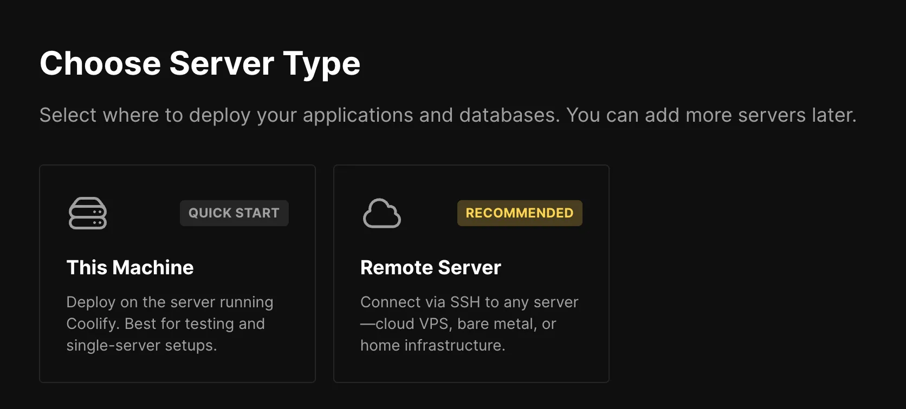Click the QUICK START badge
The image size is (906, 409).
pos(234,213)
